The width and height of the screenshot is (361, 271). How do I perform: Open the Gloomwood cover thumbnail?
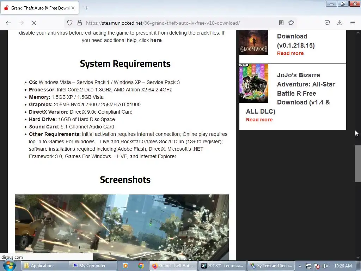(x=254, y=42)
